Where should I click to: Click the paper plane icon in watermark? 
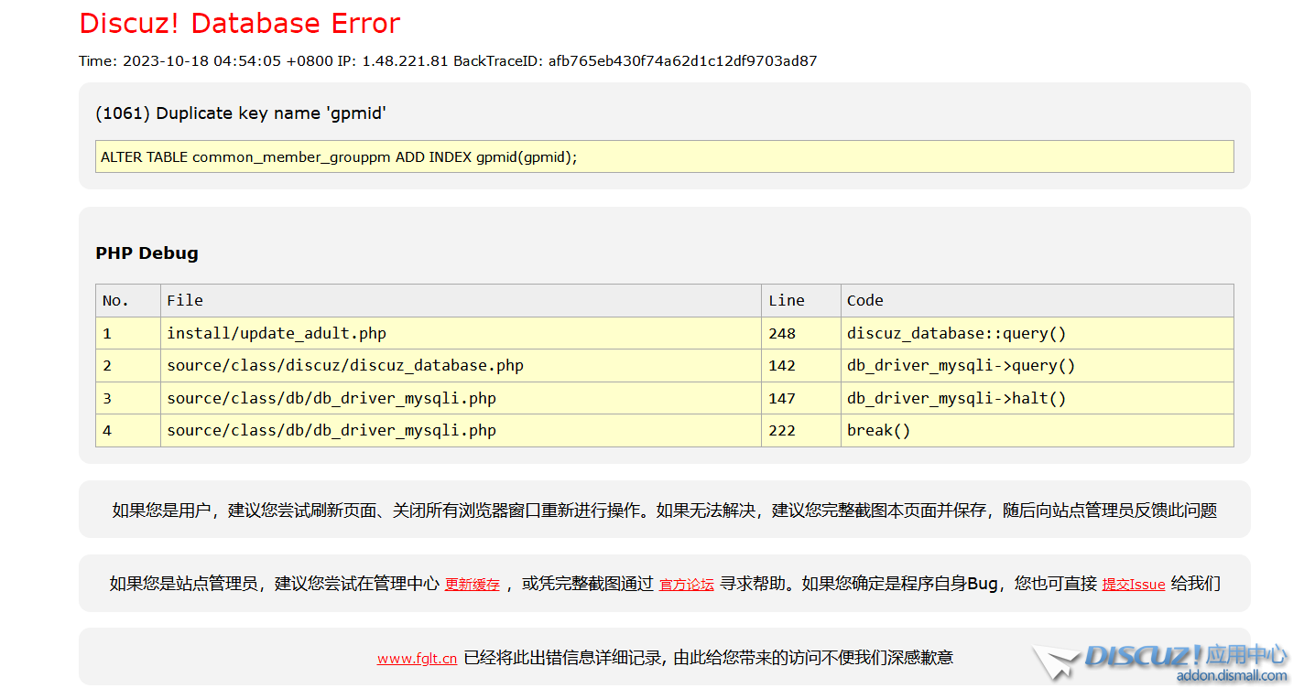tap(1055, 662)
